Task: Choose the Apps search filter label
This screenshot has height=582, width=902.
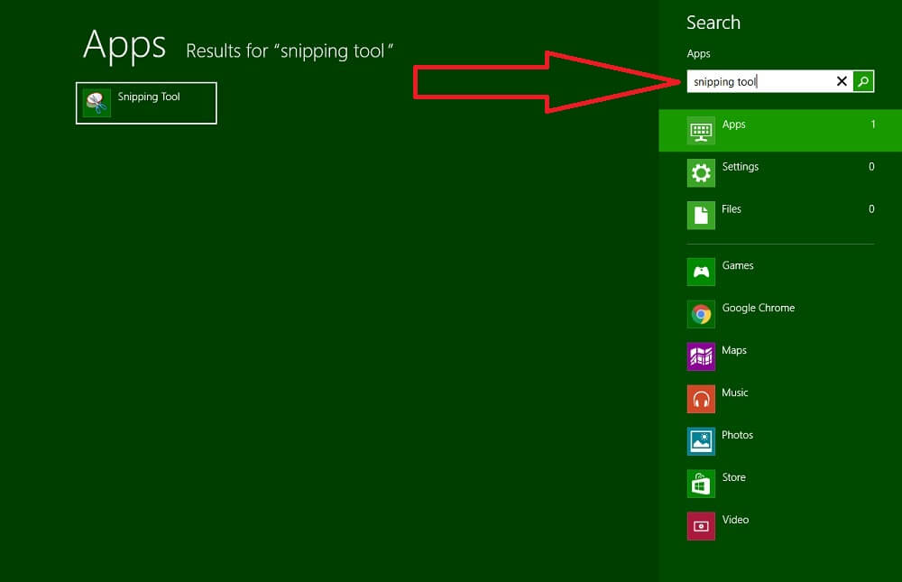Action: (733, 125)
